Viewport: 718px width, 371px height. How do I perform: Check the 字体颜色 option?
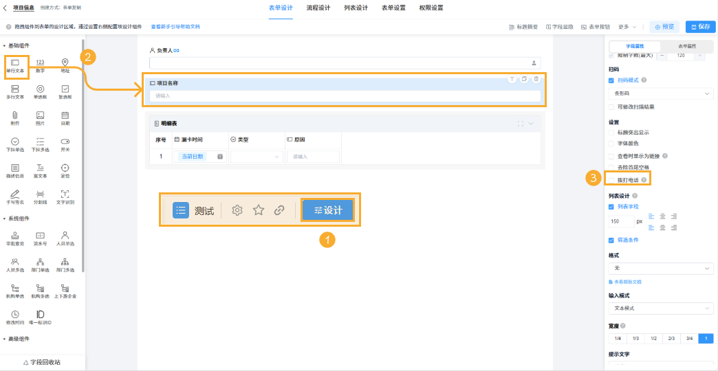[x=611, y=143]
